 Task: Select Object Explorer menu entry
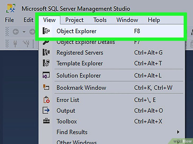tap(111, 31)
